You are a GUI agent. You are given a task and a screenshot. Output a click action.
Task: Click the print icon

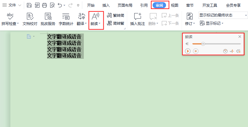tap(45, 5)
